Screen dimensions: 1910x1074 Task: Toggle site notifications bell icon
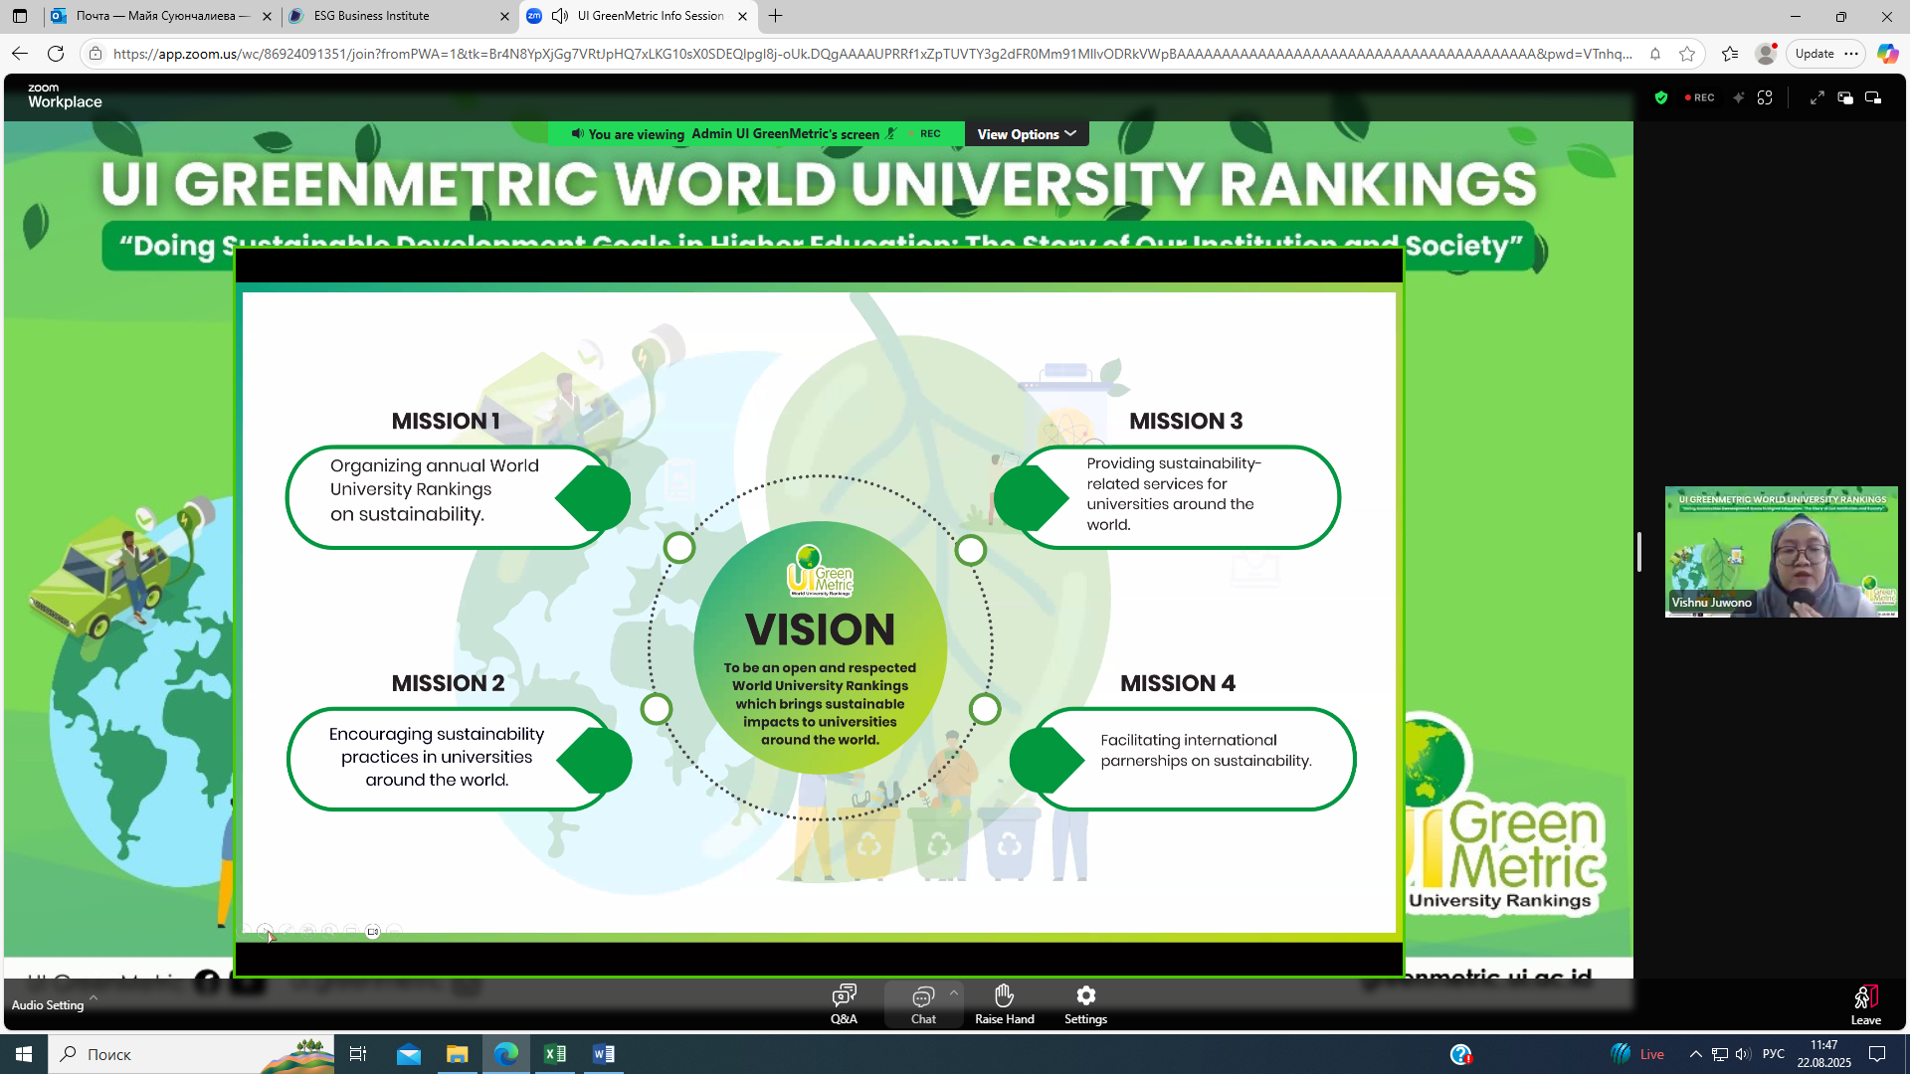(1655, 54)
